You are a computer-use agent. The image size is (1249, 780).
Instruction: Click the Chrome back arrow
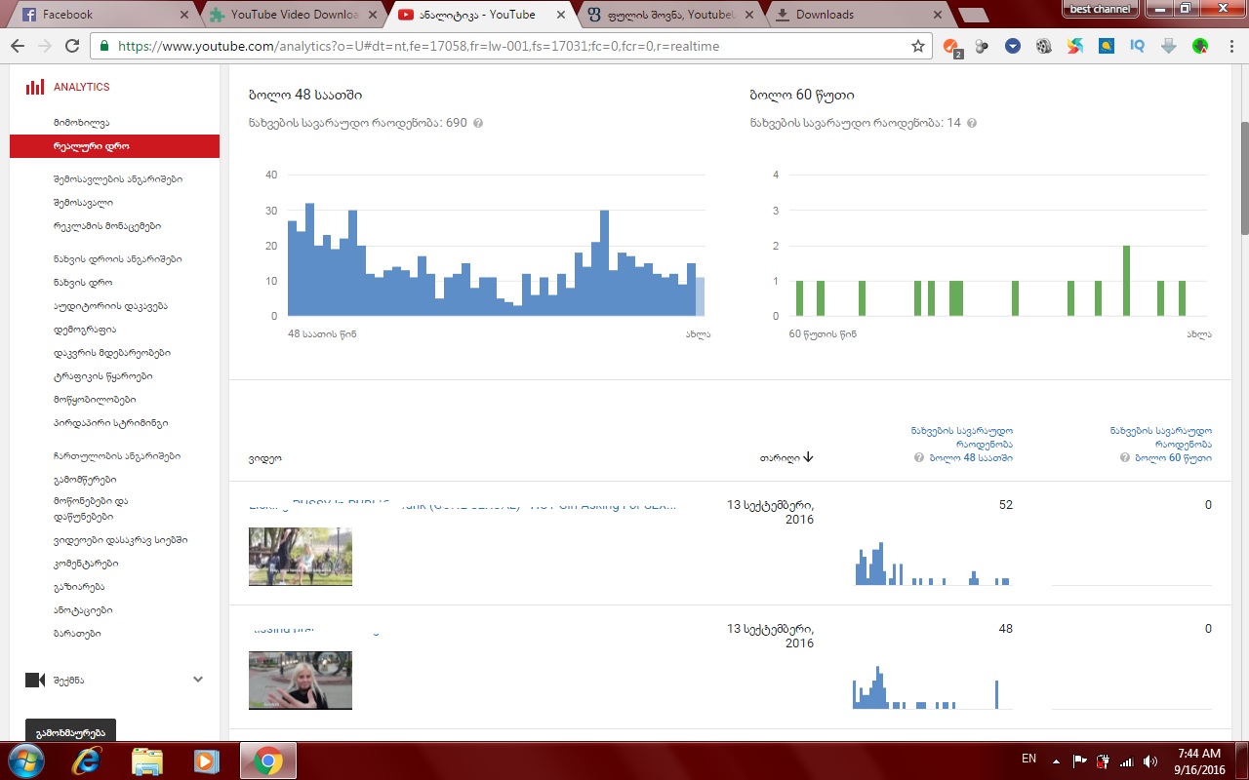(19, 46)
